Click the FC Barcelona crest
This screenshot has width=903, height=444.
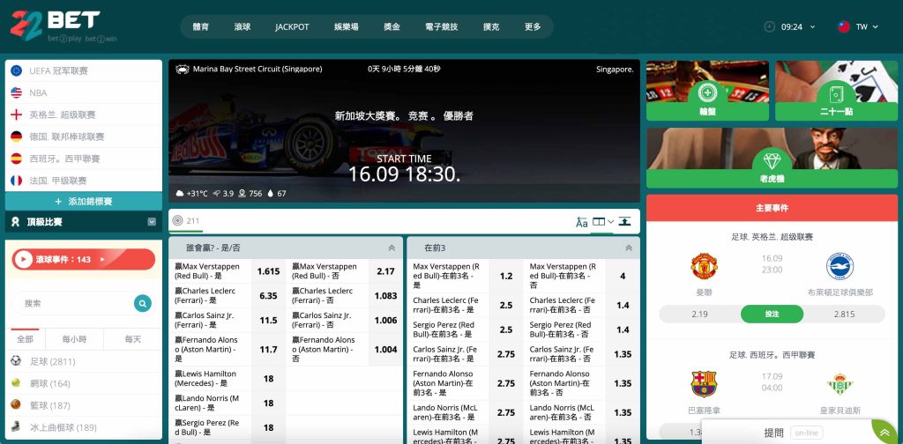pos(704,383)
